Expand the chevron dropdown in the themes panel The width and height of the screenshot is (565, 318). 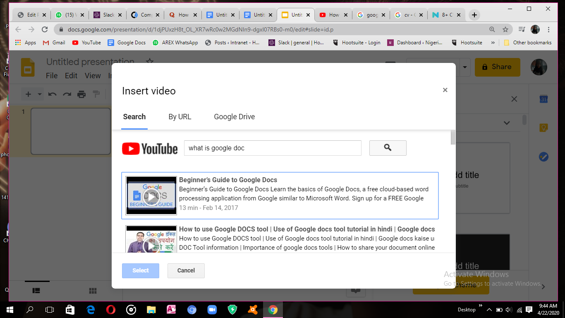click(507, 123)
